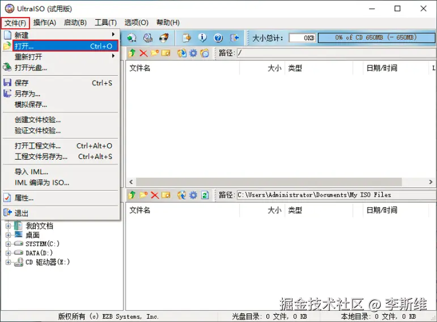
Task: Click the extract files icon in the image pane toolbar
Action: click(182, 53)
